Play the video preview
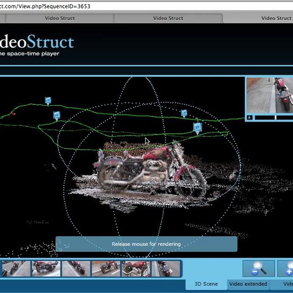 click(250, 118)
